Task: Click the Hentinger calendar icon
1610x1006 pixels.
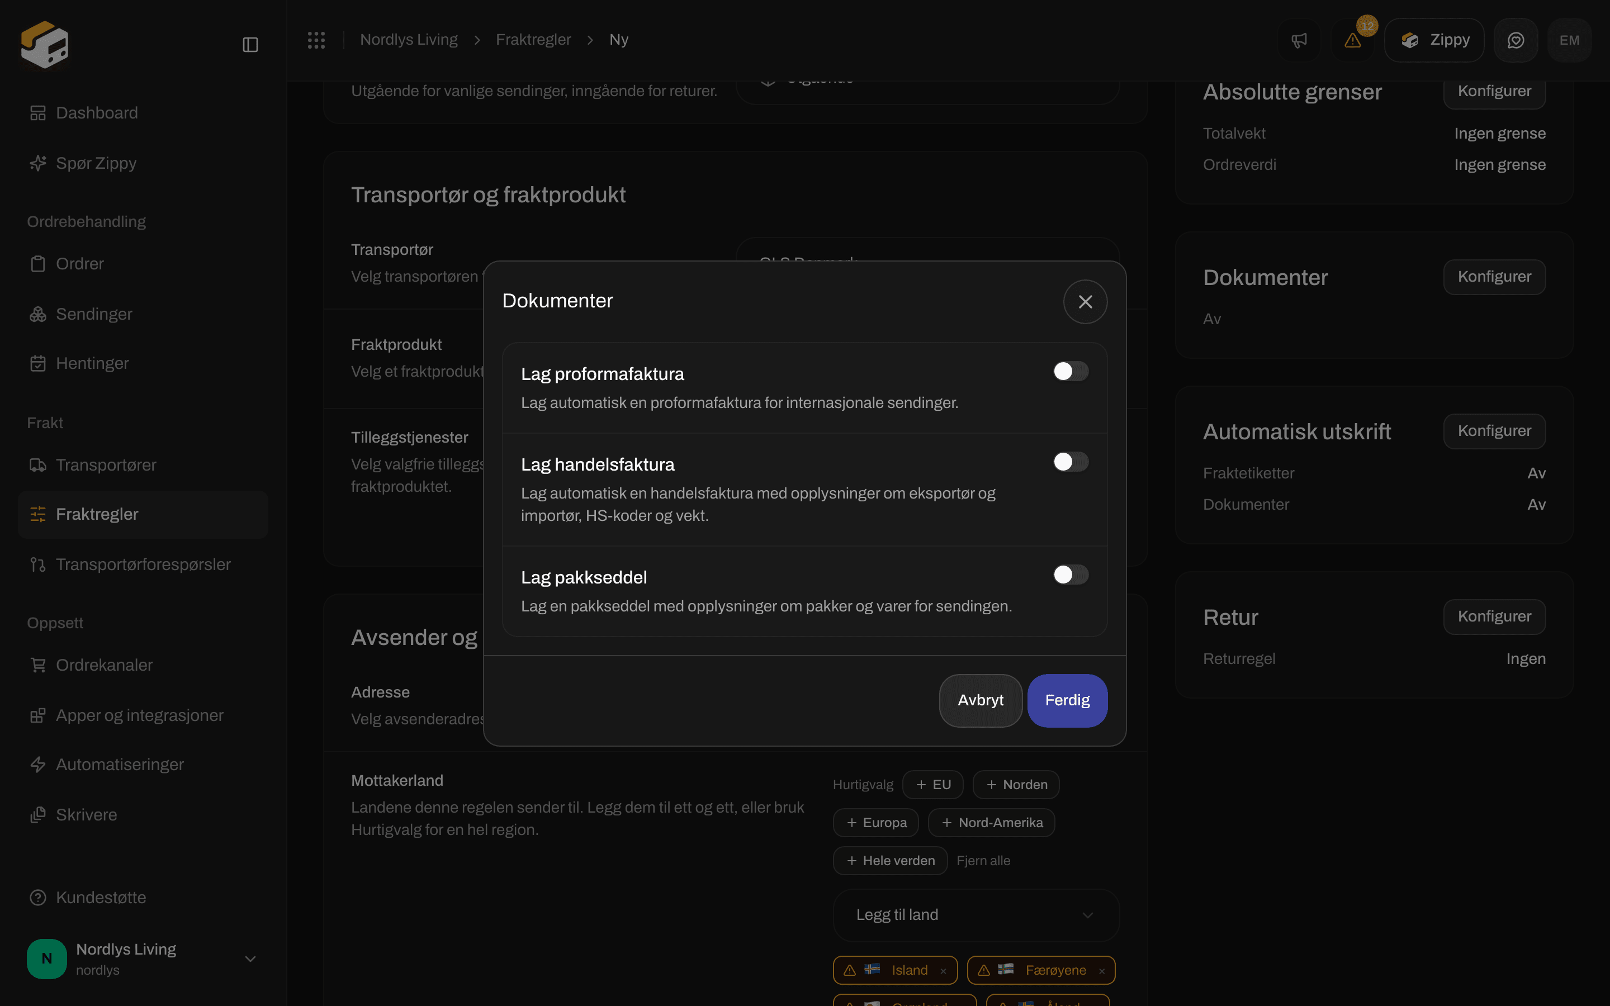Action: [38, 363]
